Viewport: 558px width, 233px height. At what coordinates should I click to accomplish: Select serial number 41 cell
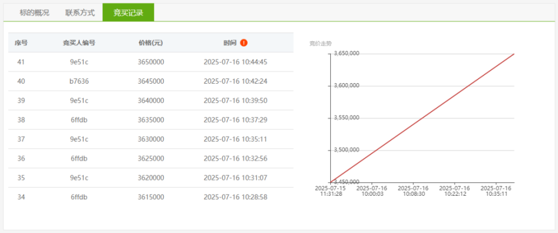[21, 62]
